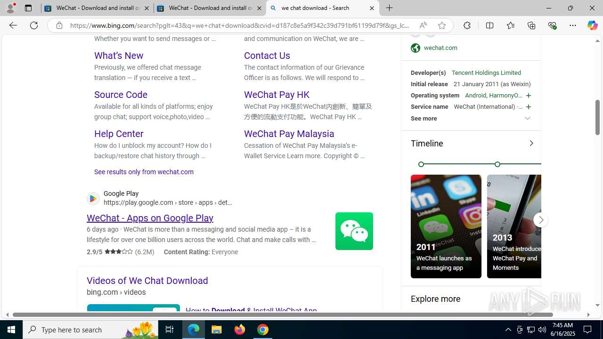Click the WeChat green app logo
The height and width of the screenshot is (339, 603).
point(354,231)
